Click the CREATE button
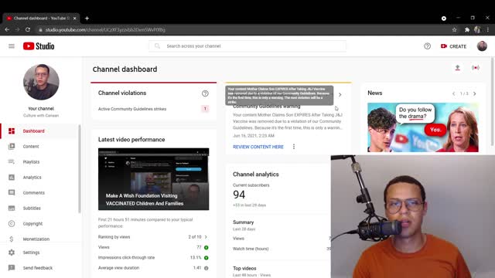The height and width of the screenshot is (278, 495). point(453,46)
